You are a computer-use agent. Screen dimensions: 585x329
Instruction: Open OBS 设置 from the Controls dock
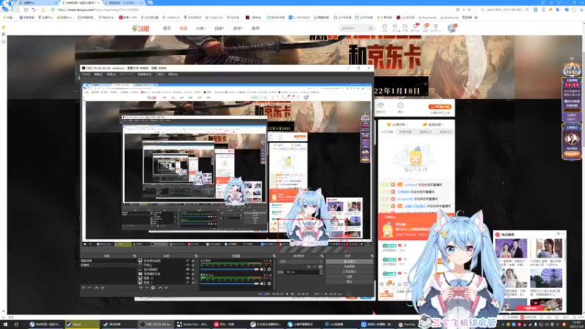point(350,276)
